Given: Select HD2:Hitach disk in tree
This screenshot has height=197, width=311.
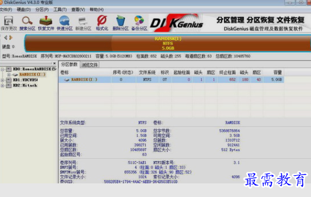Looking at the screenshot, I should click(25, 86).
